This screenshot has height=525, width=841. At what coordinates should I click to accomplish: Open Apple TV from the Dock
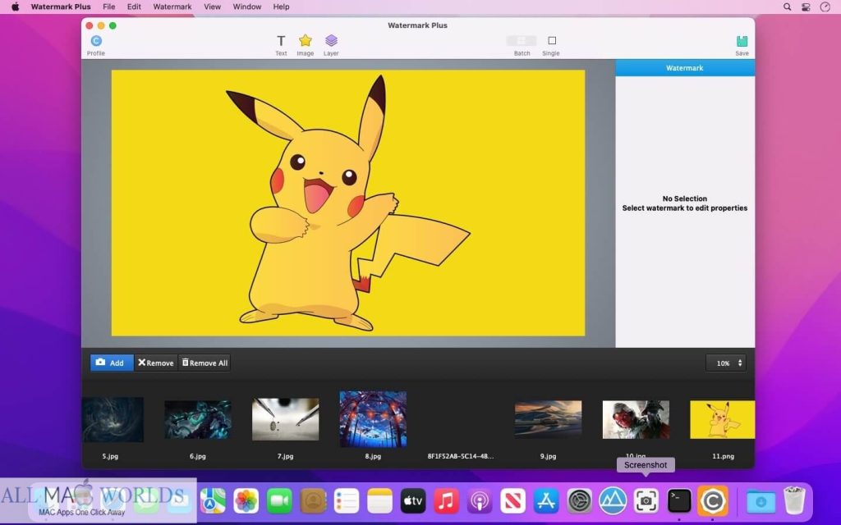point(413,501)
